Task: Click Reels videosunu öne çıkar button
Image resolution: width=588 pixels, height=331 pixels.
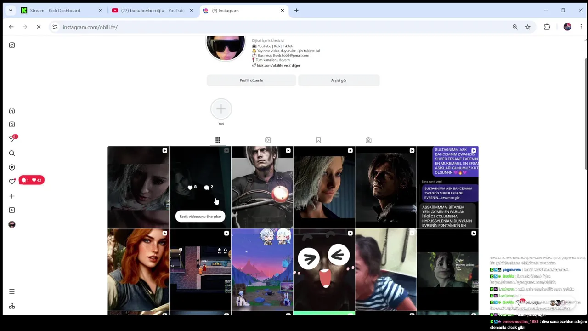Action: click(x=200, y=217)
